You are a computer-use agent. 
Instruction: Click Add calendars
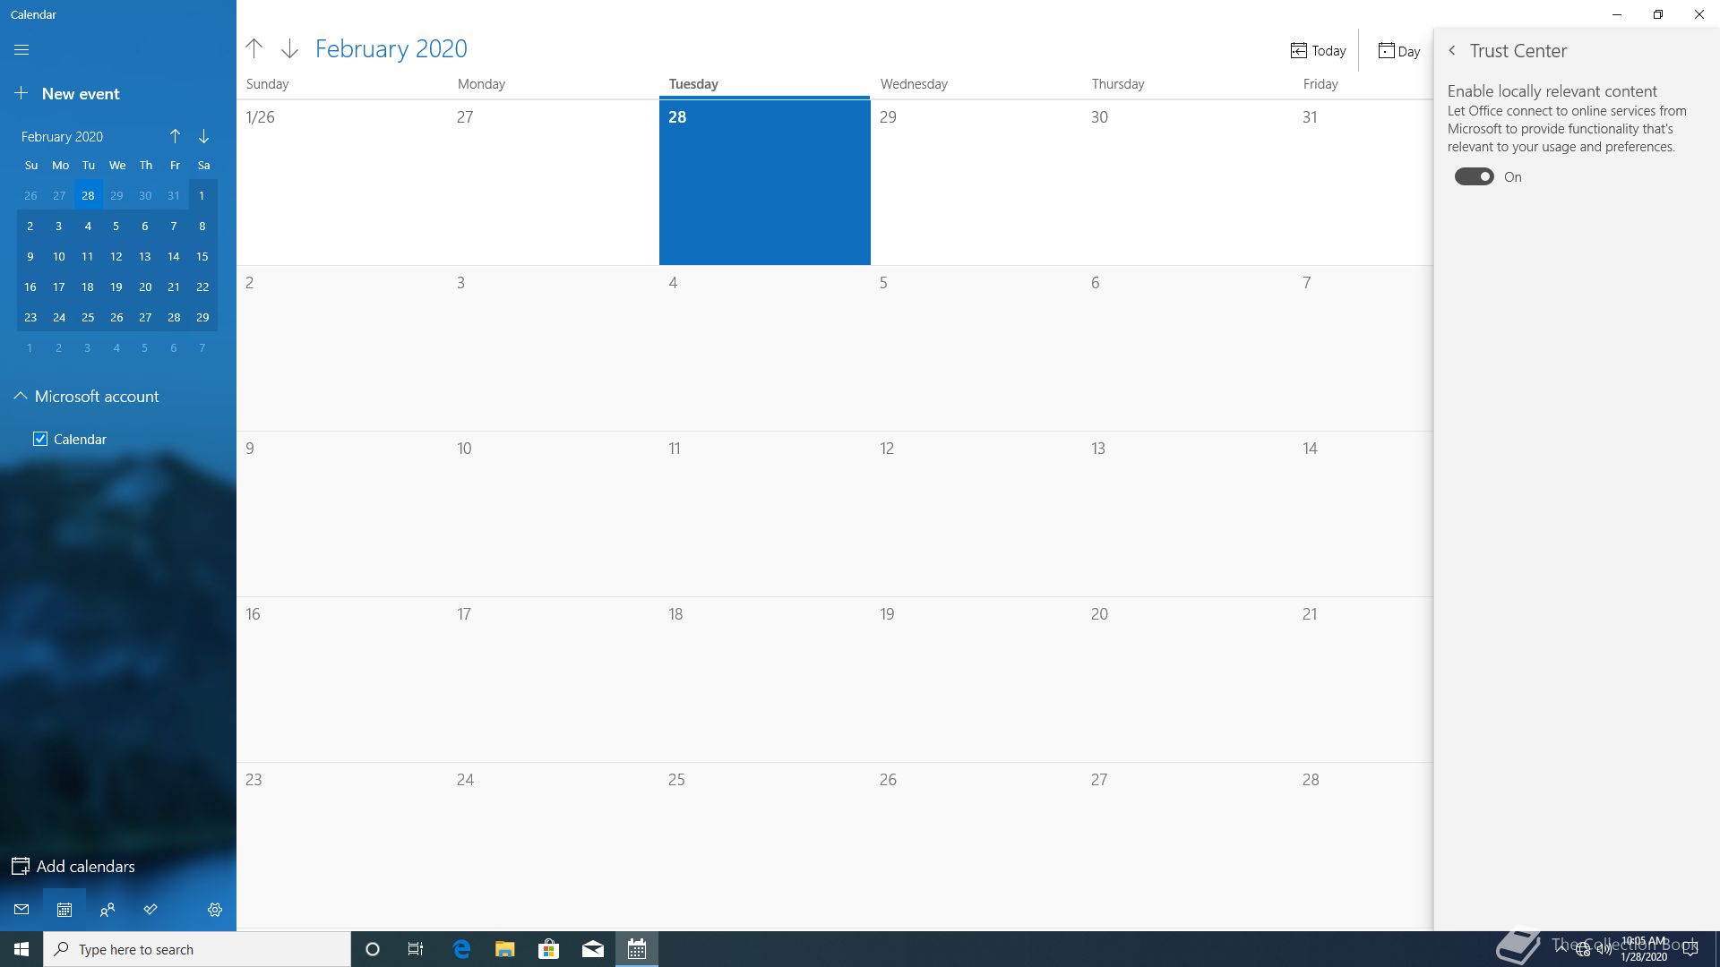click(x=73, y=866)
